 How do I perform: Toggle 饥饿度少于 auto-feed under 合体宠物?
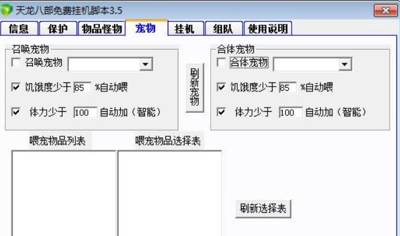tap(221, 87)
